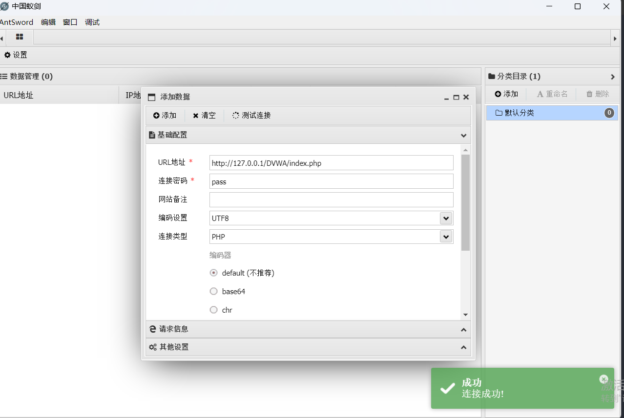
Task: Click the 数据管理 (0) panel header
Action: 240,76
